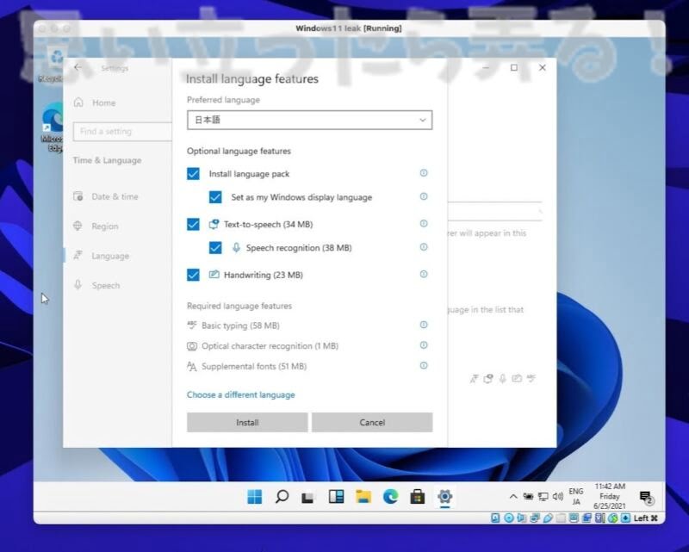Toggle Speech recognition (38 MB) checkbox
This screenshot has width=689, height=552.
click(x=215, y=247)
